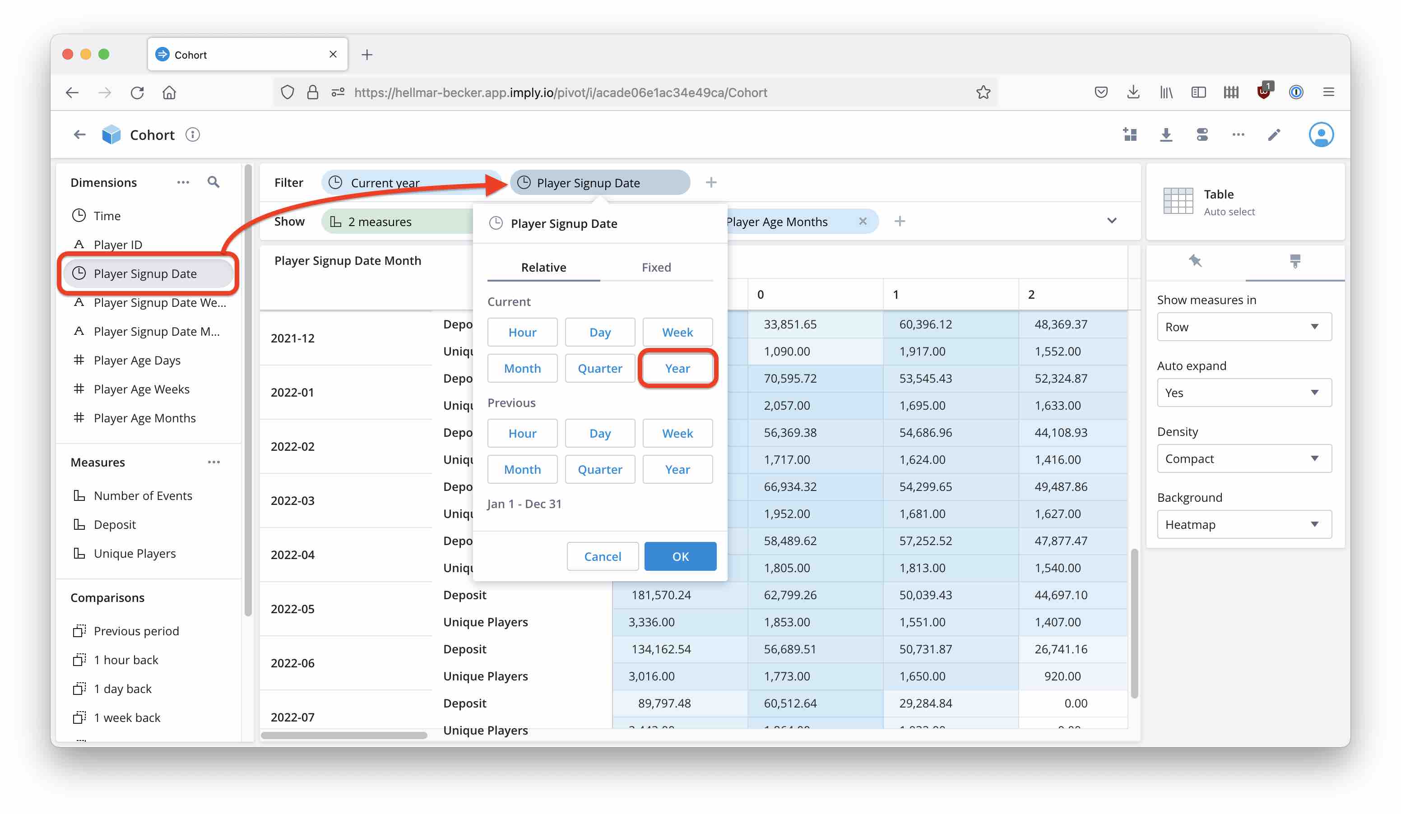Open the add to dashboard icon

coord(1130,134)
